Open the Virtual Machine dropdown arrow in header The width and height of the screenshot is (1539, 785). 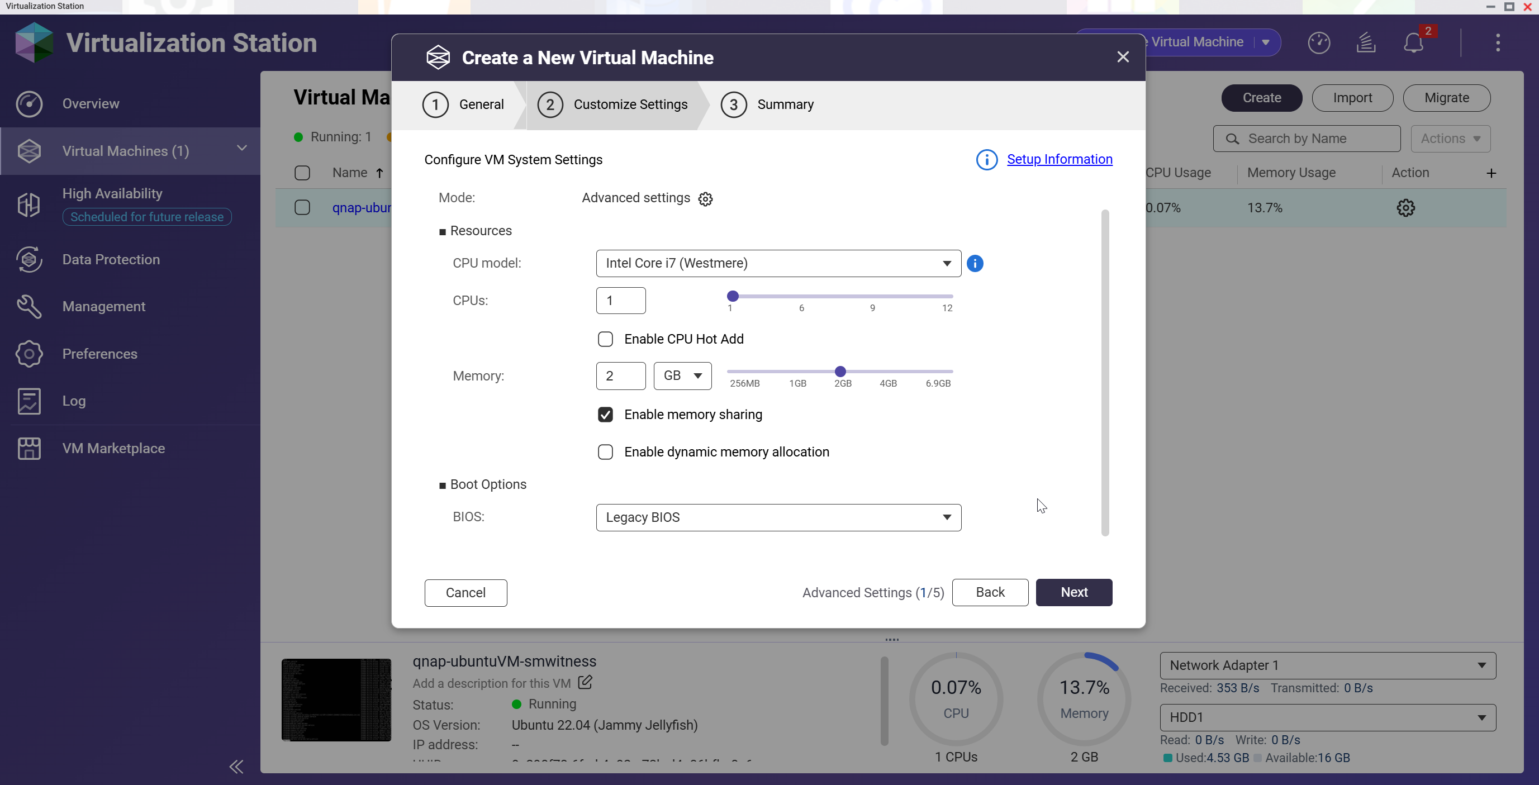coord(1265,42)
